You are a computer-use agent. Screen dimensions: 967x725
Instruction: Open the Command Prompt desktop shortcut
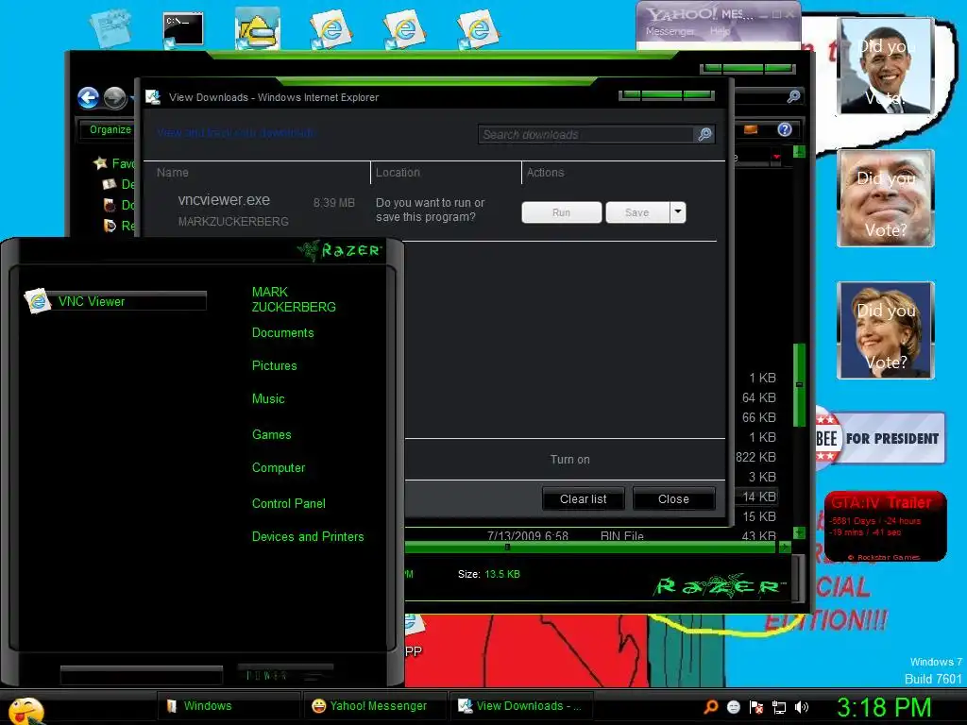point(183,29)
